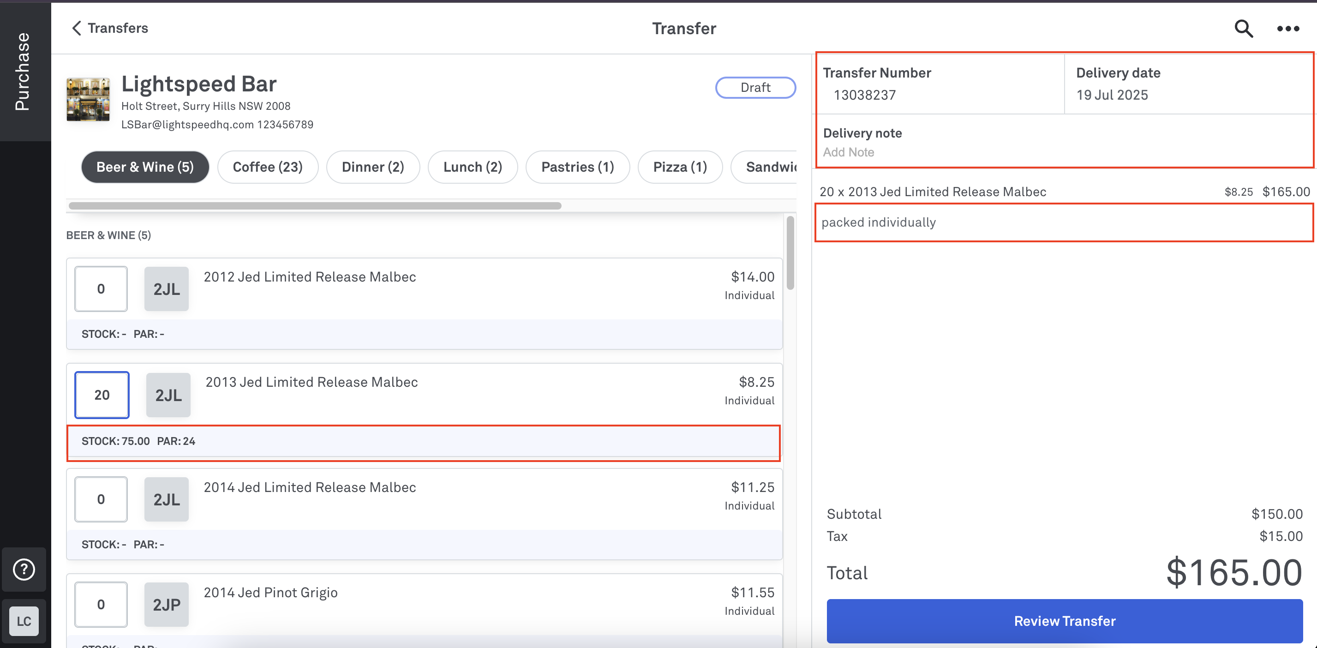The image size is (1317, 648).
Task: Click the horizontal category scrollbar
Action: coord(315,205)
